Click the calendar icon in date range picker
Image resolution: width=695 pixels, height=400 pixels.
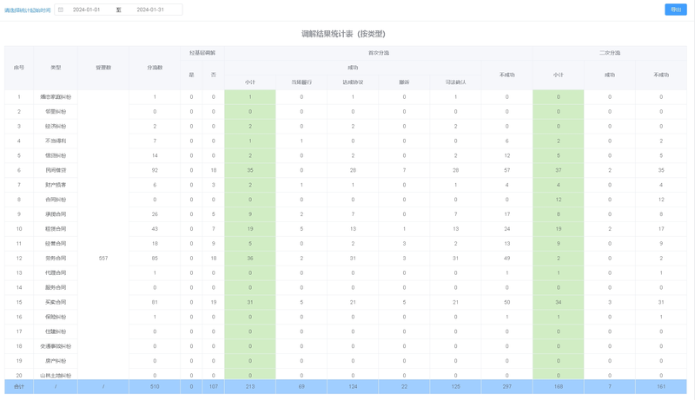coord(61,10)
